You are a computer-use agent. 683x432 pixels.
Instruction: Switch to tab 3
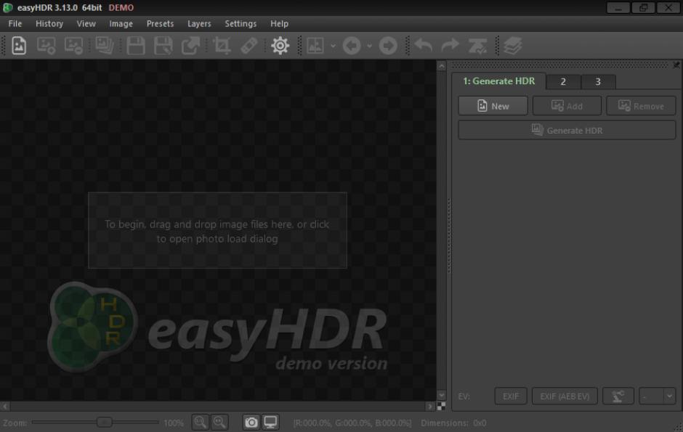(598, 82)
